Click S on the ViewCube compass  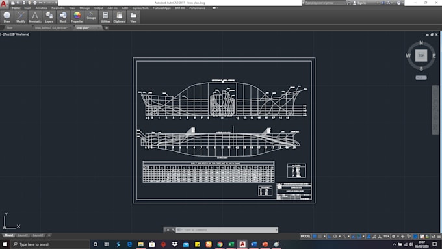click(421, 69)
